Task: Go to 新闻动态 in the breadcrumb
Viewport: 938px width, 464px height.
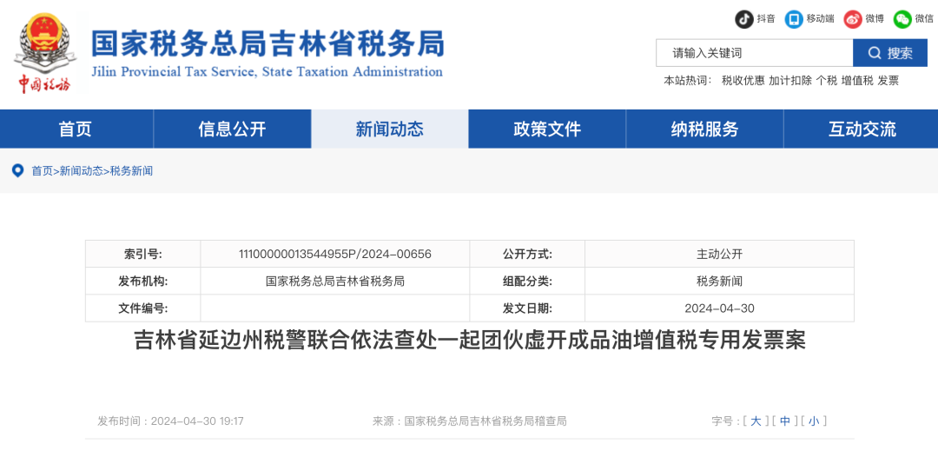Action: pyautogui.click(x=81, y=171)
